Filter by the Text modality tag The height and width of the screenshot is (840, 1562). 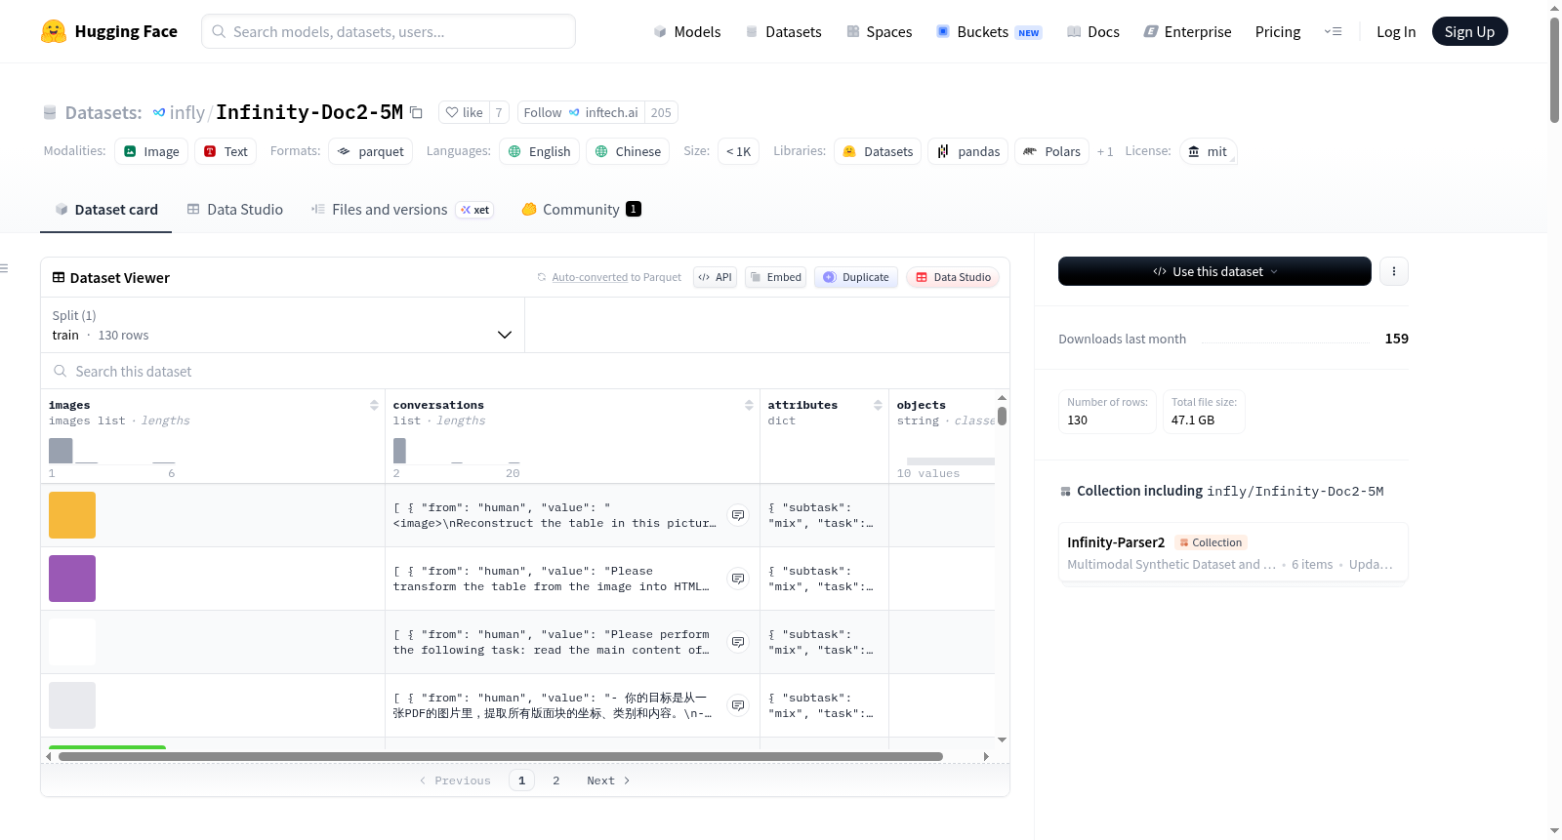pyautogui.click(x=226, y=151)
